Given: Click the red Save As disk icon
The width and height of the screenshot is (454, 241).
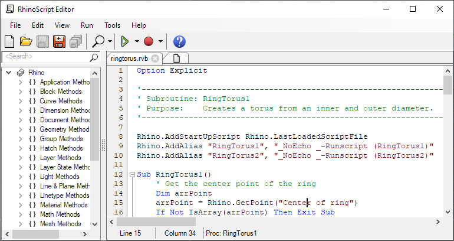Looking at the screenshot, I should pos(59,41).
